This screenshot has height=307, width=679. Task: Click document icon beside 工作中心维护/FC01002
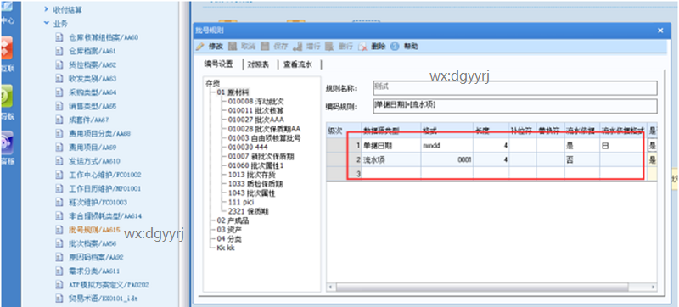(x=59, y=175)
